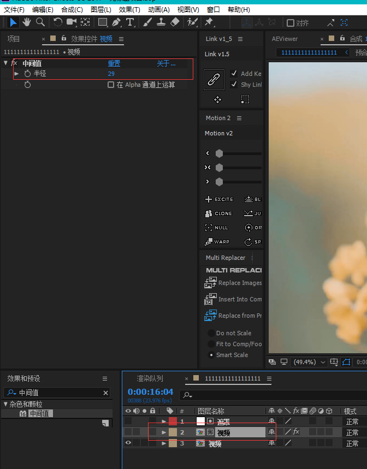Click Insert Into Comp in Multi Replacer

click(x=233, y=299)
